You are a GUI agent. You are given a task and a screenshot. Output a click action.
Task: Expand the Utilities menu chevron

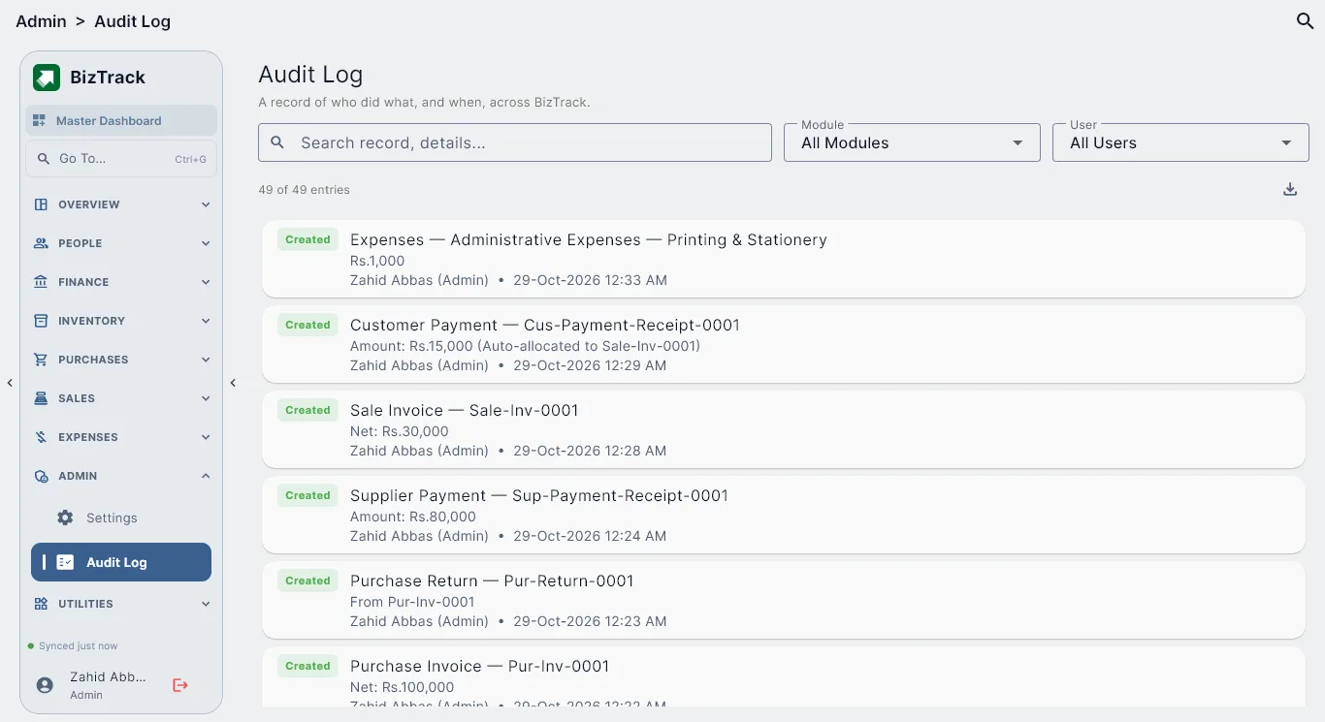point(206,604)
